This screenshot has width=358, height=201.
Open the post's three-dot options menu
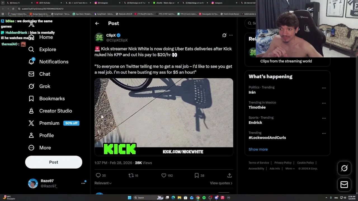tap(231, 35)
